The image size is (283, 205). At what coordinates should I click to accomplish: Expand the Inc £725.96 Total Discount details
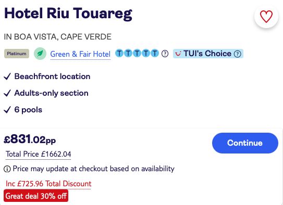tap(48, 184)
